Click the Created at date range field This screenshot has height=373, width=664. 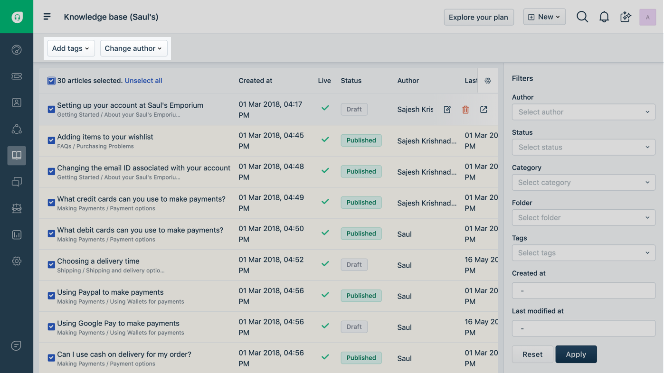[583, 290]
